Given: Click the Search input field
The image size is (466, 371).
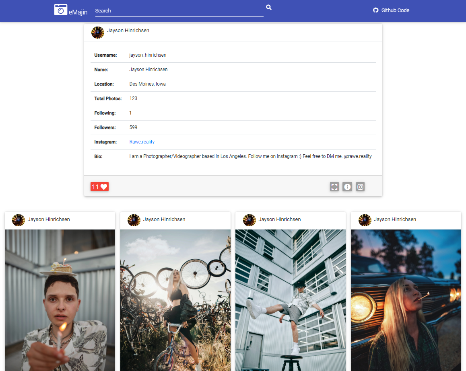Looking at the screenshot, I should pos(179,10).
